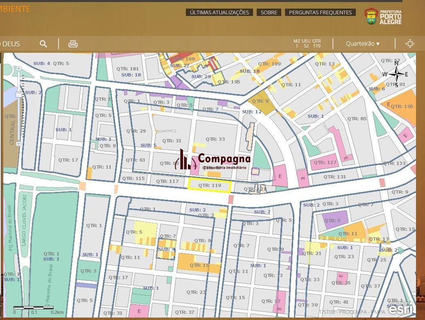Image resolution: width=425 pixels, height=320 pixels.
Task: Click the map zoom slider handle
Action: click(19, 95)
